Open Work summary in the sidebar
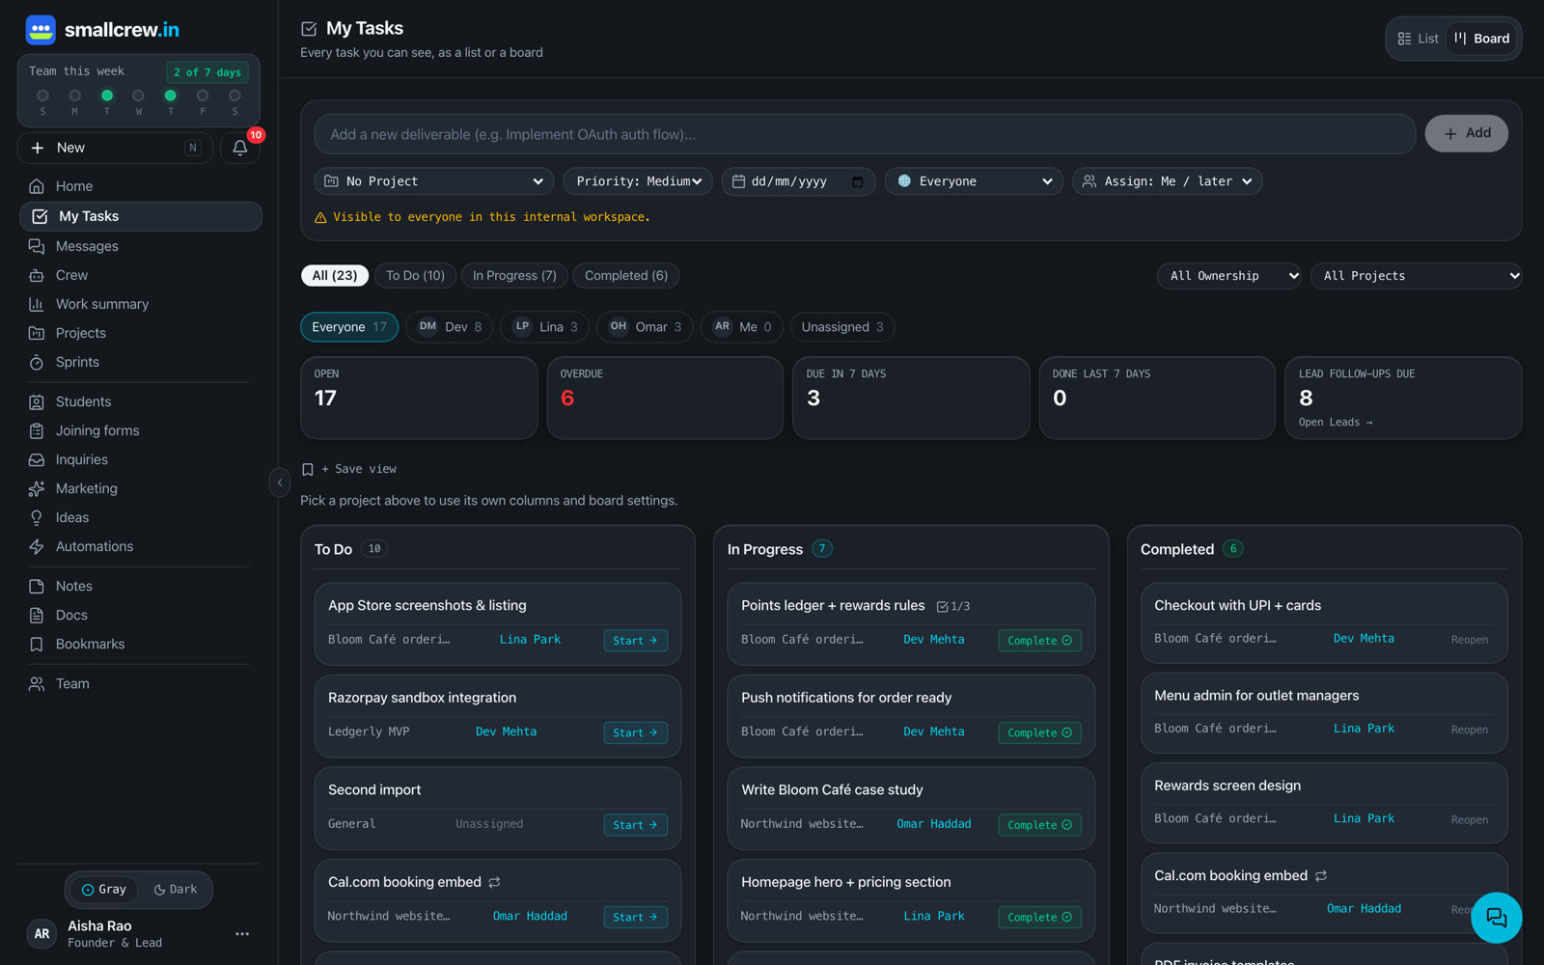 tap(140, 304)
